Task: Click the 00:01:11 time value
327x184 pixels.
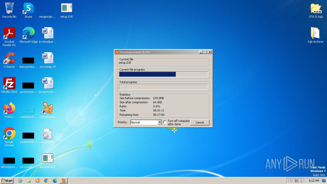Action: (159, 110)
